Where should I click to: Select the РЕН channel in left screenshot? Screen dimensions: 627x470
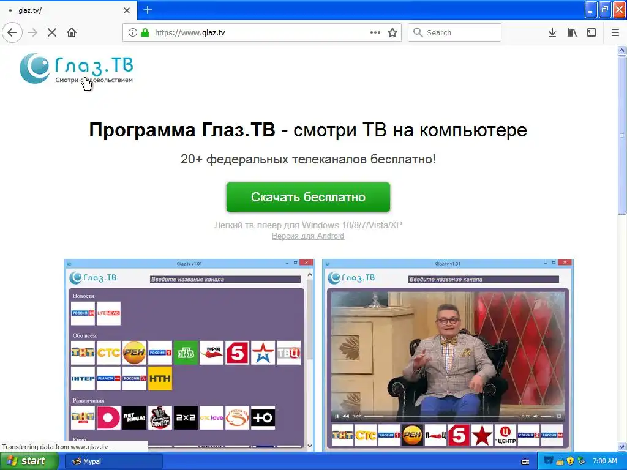[134, 352]
